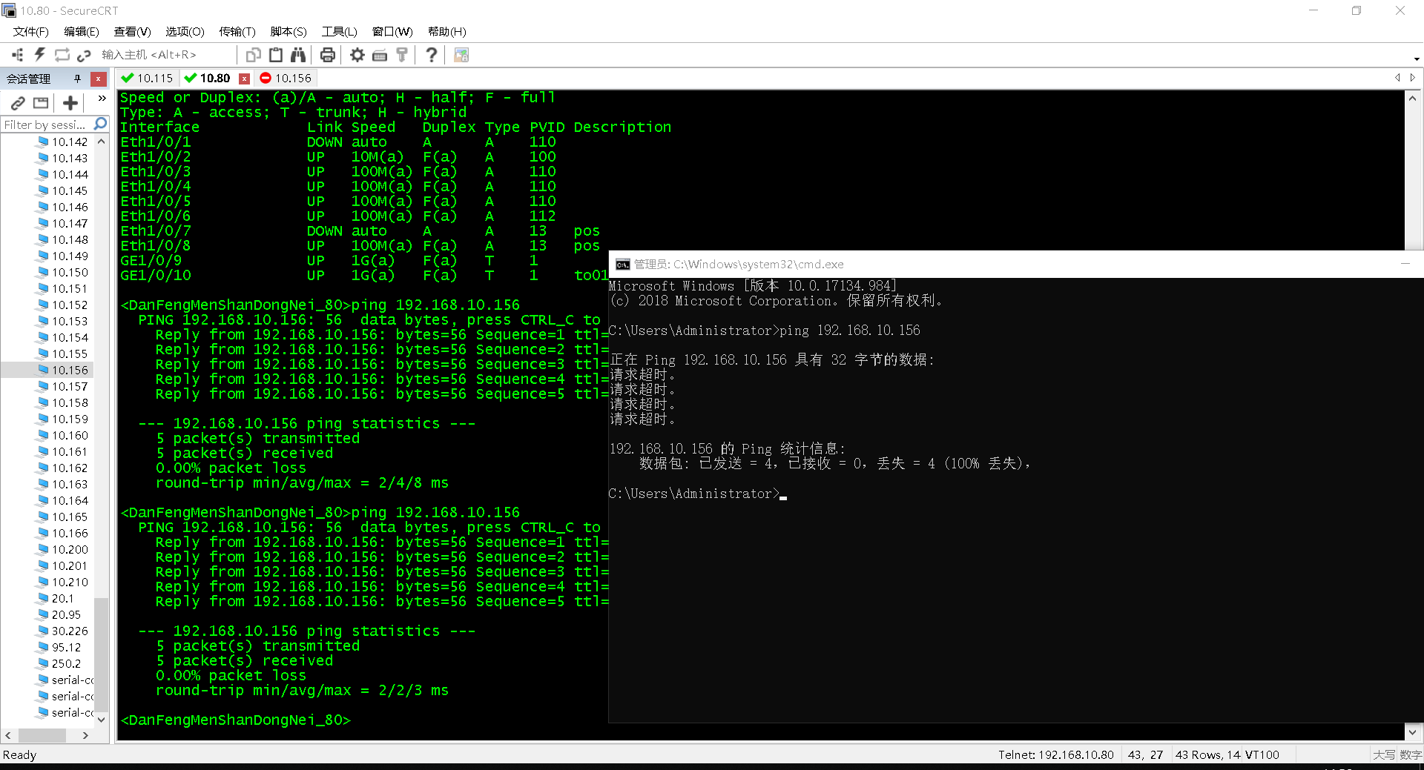Image resolution: width=1424 pixels, height=770 pixels.
Task: Click the new tab icon in session manager
Action: (x=41, y=103)
